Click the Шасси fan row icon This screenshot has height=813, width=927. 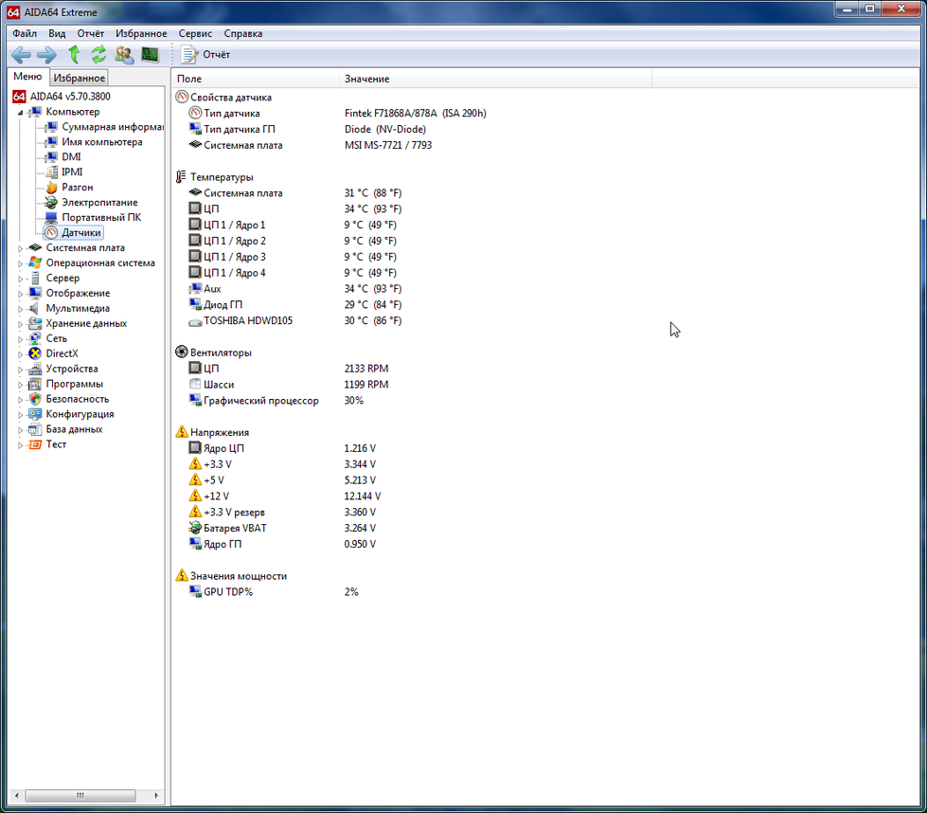[x=195, y=384]
